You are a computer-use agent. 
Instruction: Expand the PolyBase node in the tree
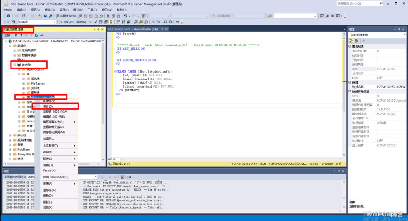[x=10, y=149]
